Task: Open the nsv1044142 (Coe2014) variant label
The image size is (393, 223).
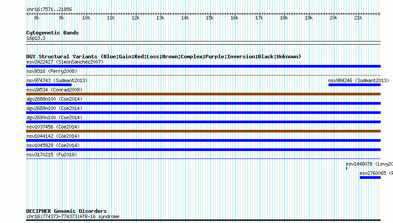Action: [x=53, y=136]
